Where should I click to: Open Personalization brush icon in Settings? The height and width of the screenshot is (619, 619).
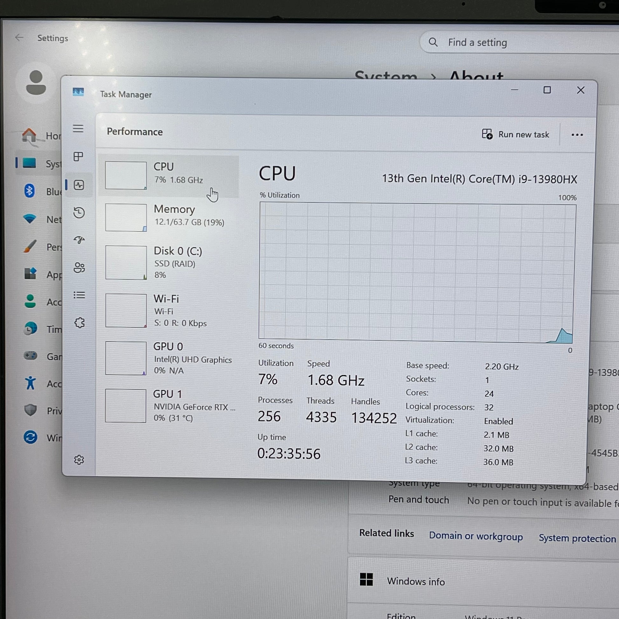(x=30, y=247)
